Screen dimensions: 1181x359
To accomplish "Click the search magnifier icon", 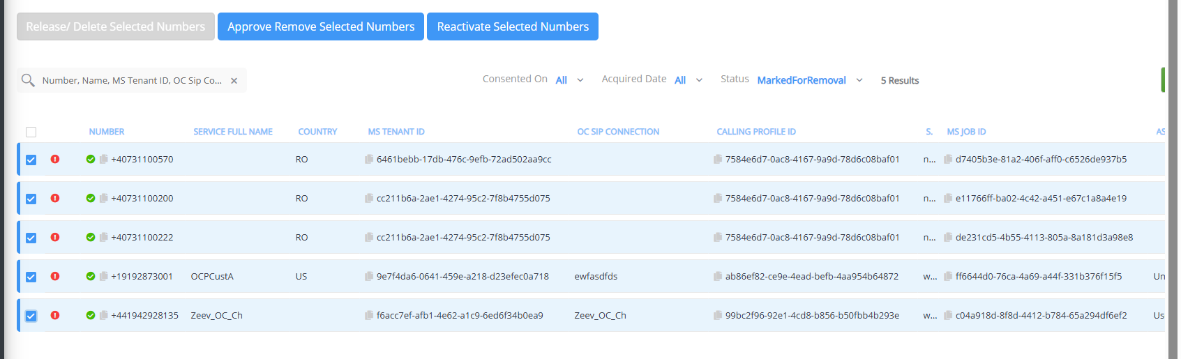I will click(28, 80).
